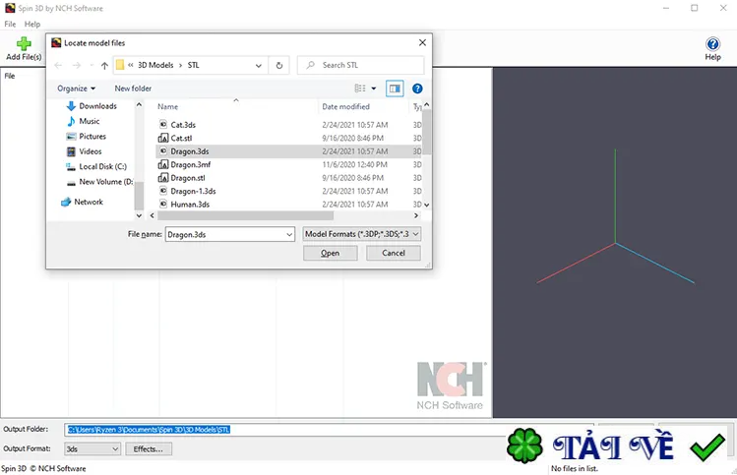Screen dimensions: 737x475
Task: Select the Cat.stl file
Action: 181,138
